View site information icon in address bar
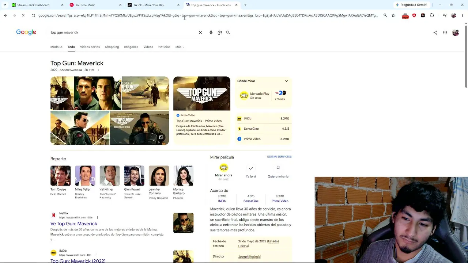468x263 pixels. tap(34, 15)
